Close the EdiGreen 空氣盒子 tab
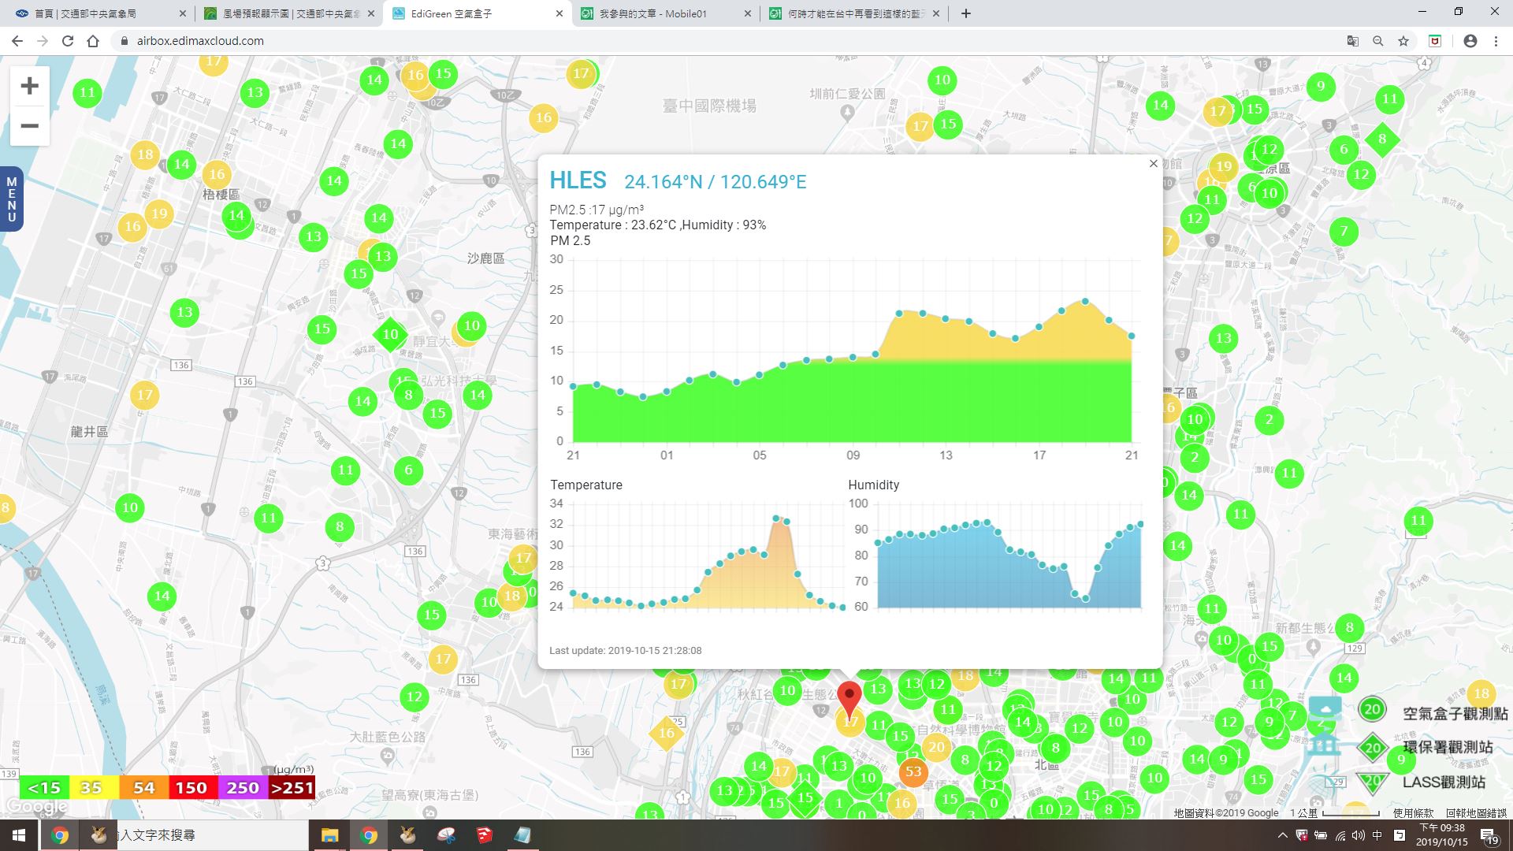The width and height of the screenshot is (1513, 851). [559, 13]
